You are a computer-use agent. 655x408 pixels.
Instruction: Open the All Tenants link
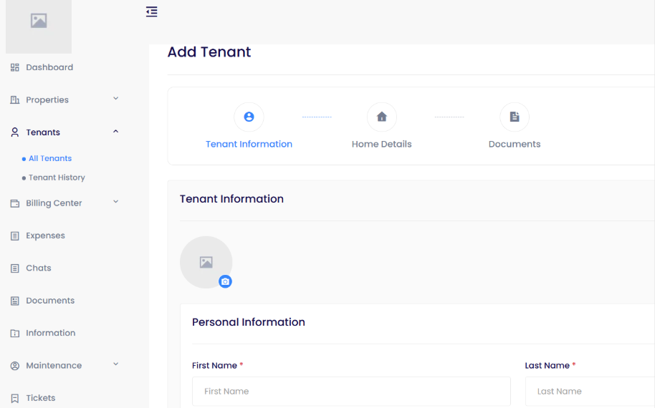pyautogui.click(x=50, y=158)
